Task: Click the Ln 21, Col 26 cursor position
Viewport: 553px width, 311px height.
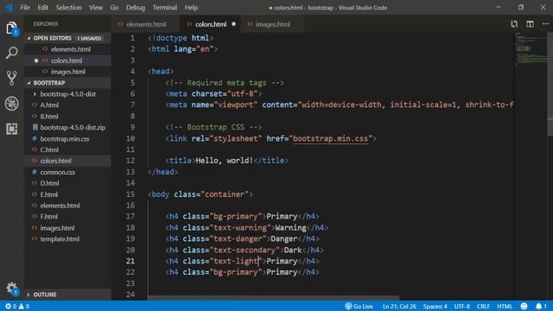Action: click(x=399, y=306)
